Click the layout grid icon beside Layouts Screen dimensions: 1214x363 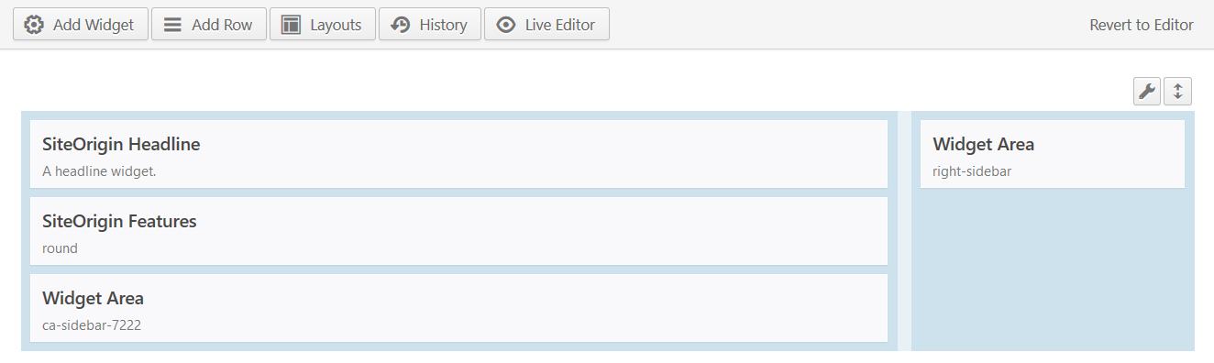[291, 25]
